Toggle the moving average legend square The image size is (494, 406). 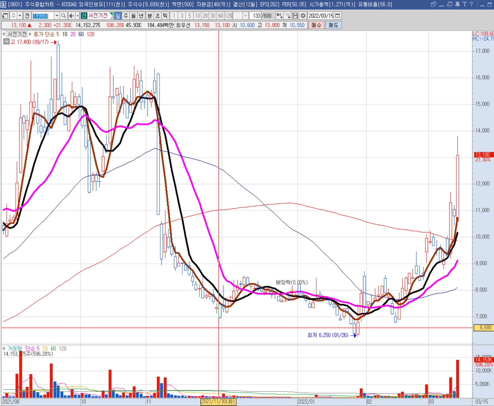(x=30, y=34)
